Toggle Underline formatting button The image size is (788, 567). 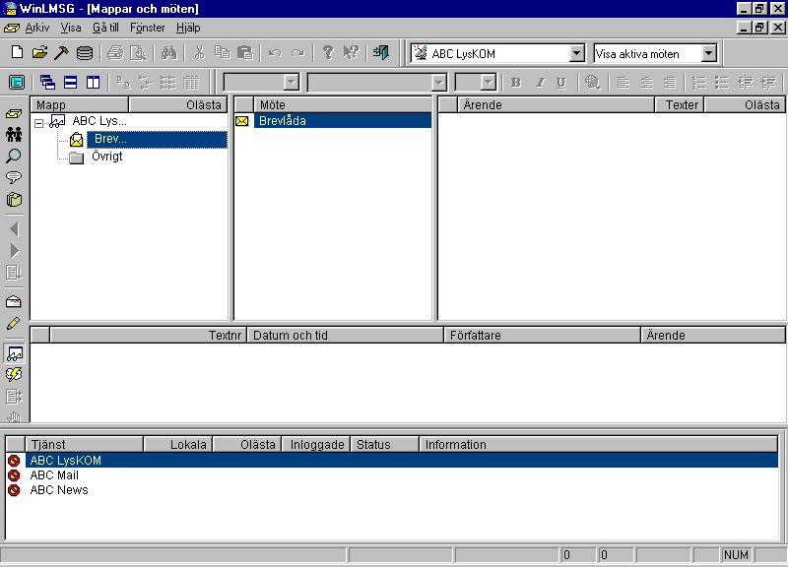coord(561,83)
